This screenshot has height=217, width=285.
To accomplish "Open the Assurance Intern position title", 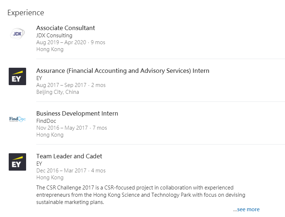I will point(123,71).
